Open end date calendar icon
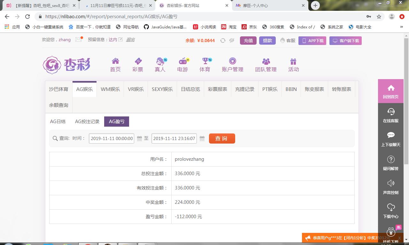Screen dimensions: 409x245 pyautogui.click(x=202, y=138)
